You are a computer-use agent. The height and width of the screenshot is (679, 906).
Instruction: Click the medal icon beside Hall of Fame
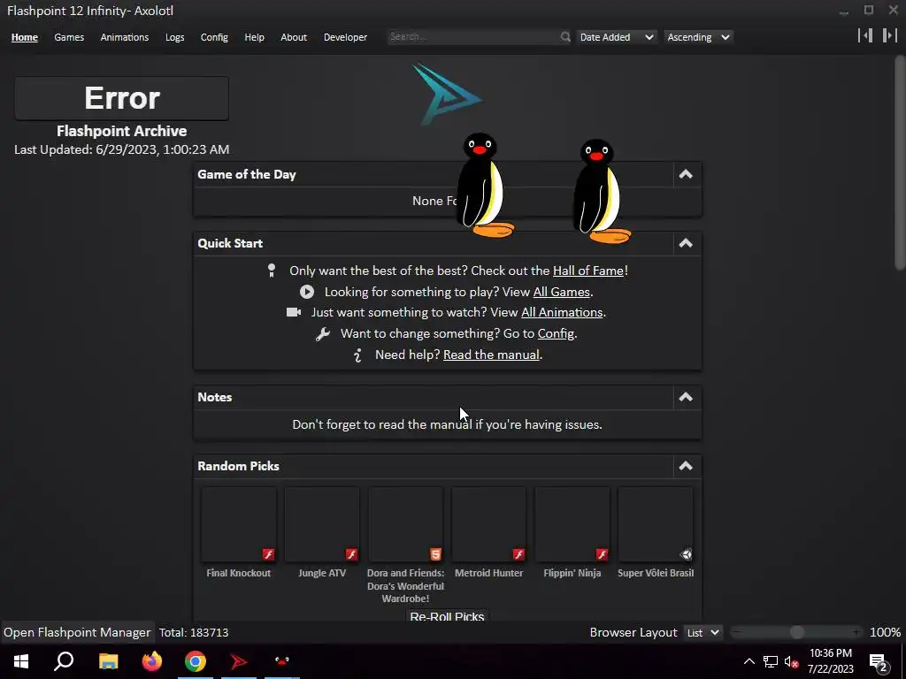[272, 271]
